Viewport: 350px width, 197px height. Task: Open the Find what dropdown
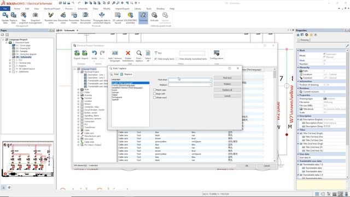pyautogui.click(x=210, y=80)
